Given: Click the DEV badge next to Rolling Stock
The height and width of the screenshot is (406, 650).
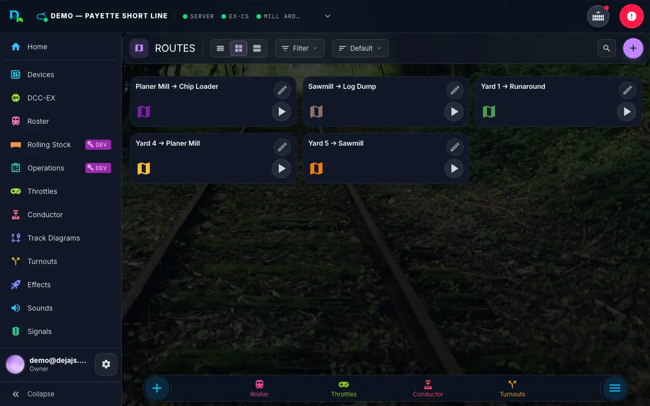Looking at the screenshot, I should pos(98,145).
